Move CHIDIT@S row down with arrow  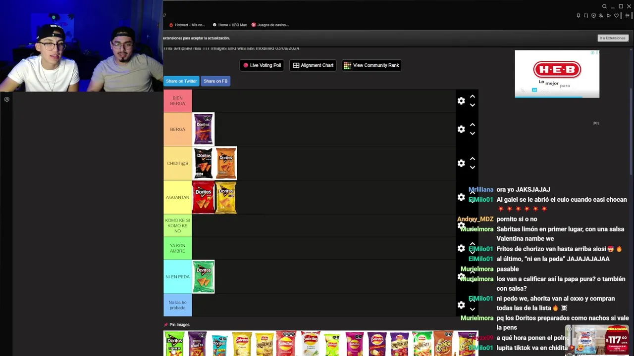coord(473,167)
